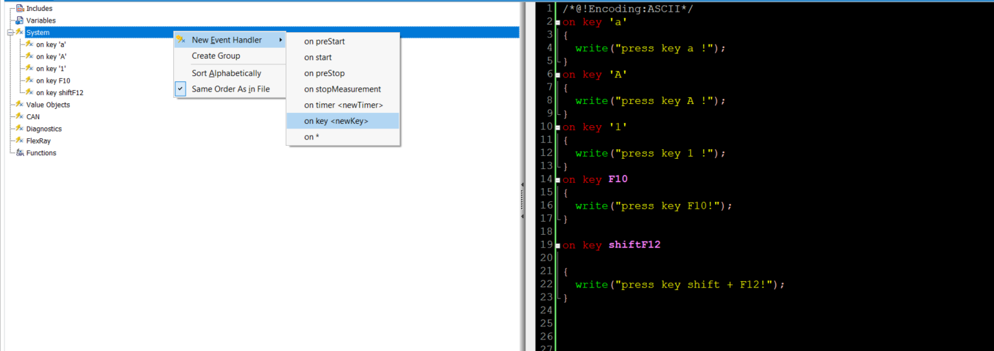The width and height of the screenshot is (994, 351).
Task: Collapse code fold at line 14
Action: pyautogui.click(x=558, y=179)
